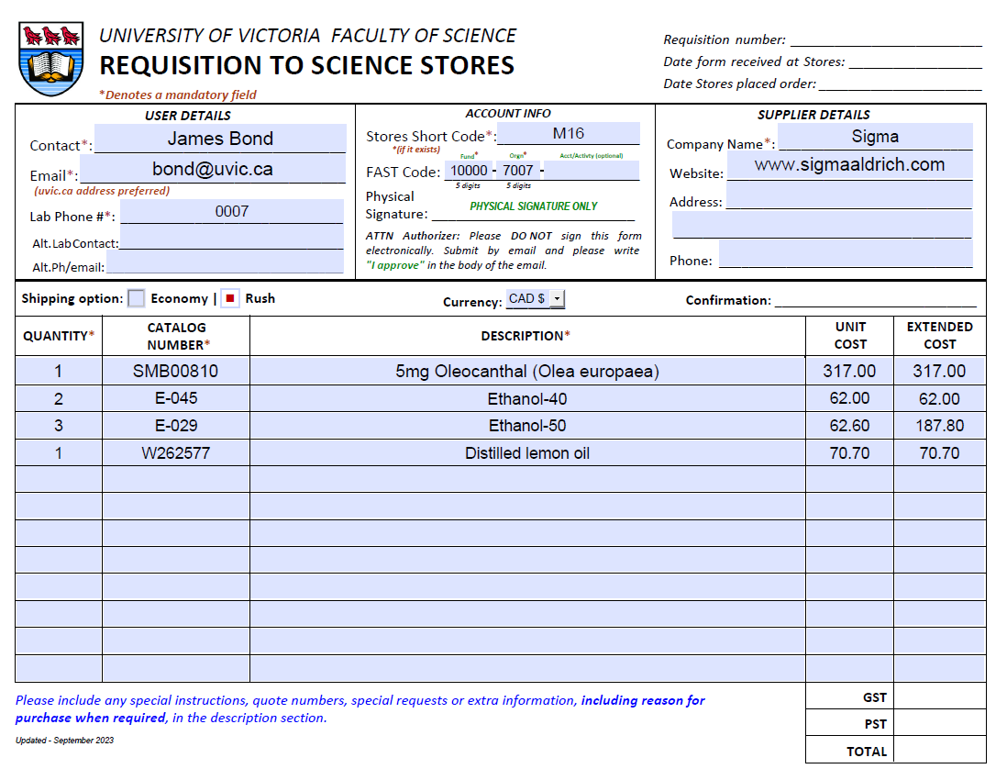Click unit cost 62.60 cell

click(849, 426)
